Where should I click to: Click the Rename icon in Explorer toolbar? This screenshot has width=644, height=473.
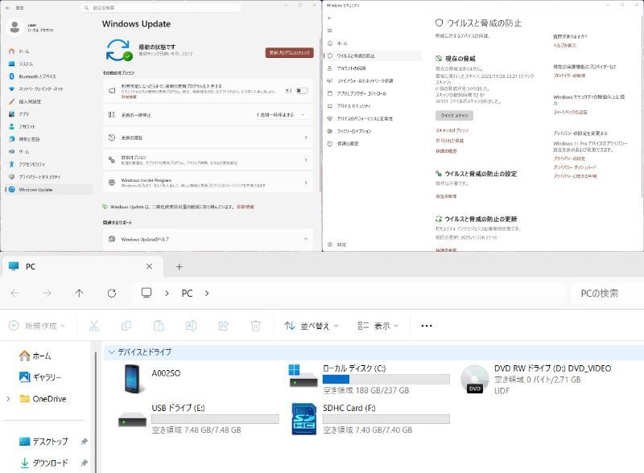[191, 326]
